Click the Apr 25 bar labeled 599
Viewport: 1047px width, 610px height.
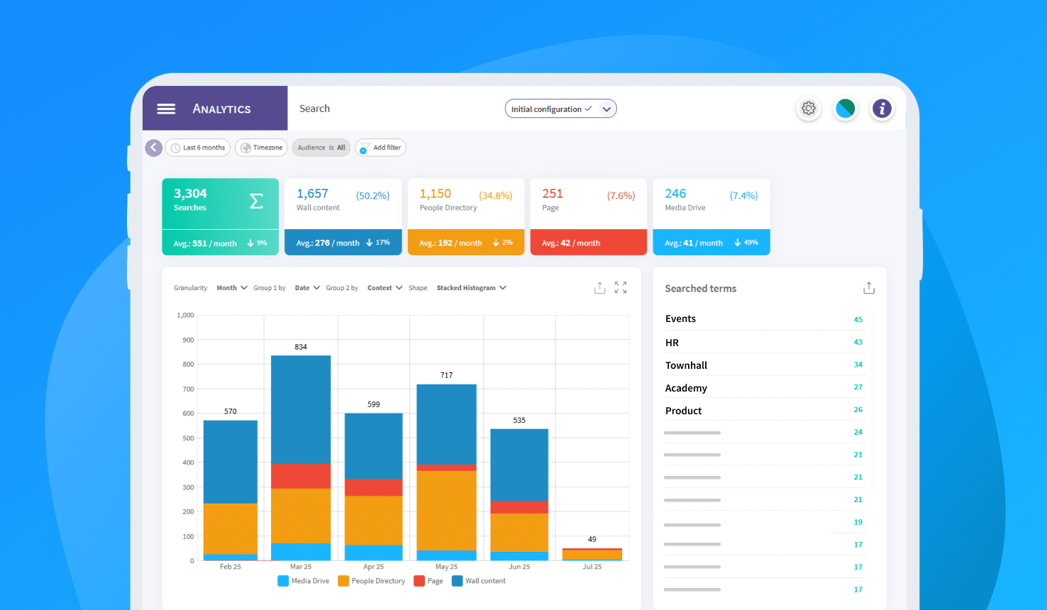point(374,487)
